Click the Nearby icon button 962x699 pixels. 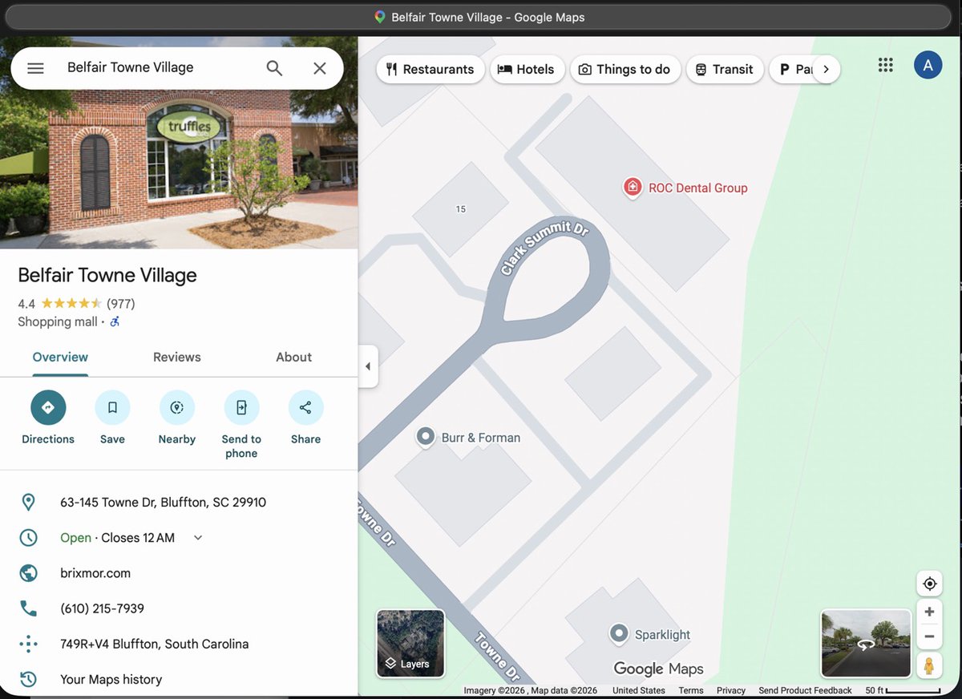coord(177,407)
